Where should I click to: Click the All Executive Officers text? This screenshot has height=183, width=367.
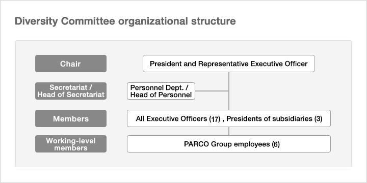171,118
